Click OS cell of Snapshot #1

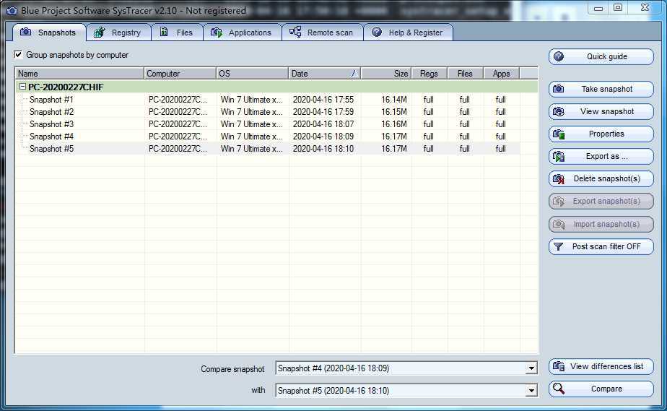(x=251, y=100)
